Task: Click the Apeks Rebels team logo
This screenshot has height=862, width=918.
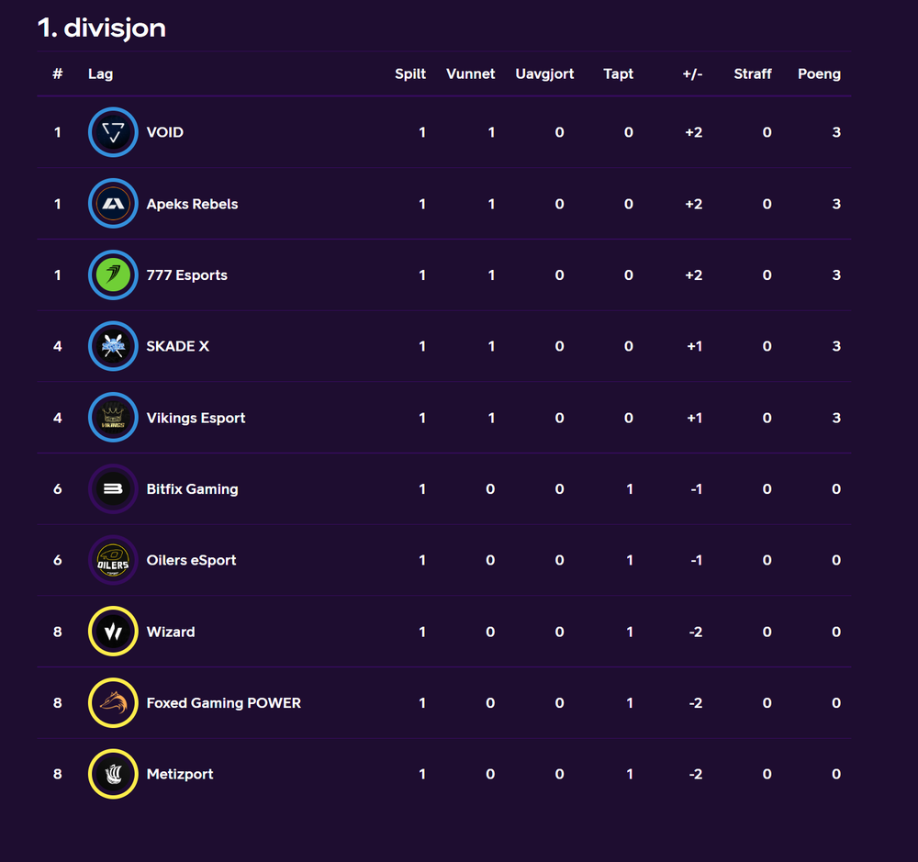Action: 113,203
